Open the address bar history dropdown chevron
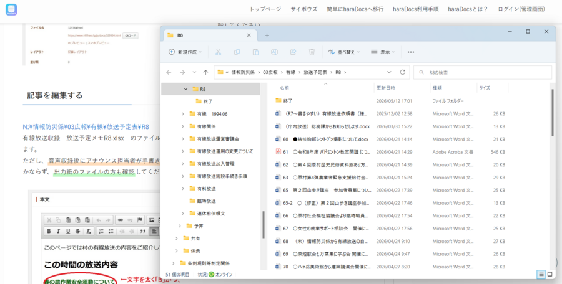The width and height of the screenshot is (562, 284). click(389, 72)
